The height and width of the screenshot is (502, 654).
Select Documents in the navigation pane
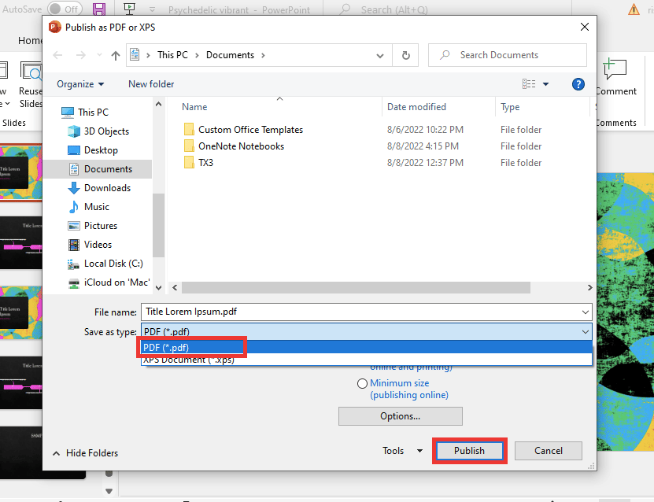point(100,169)
